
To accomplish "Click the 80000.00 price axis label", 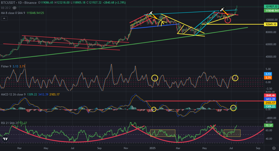I will 271,32.
